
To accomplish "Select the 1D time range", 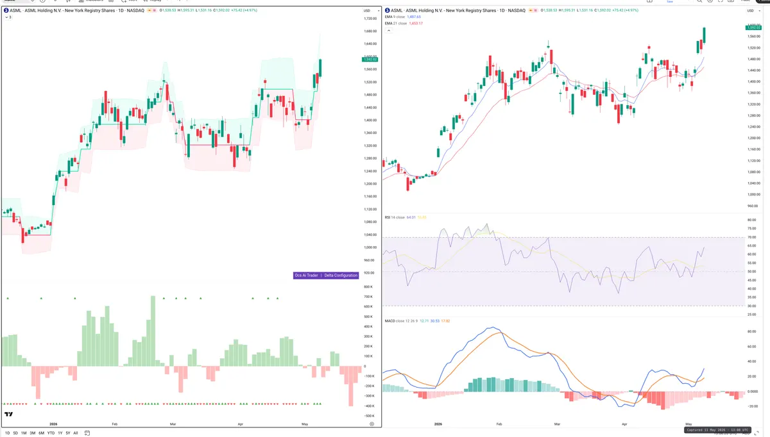I will [8, 433].
